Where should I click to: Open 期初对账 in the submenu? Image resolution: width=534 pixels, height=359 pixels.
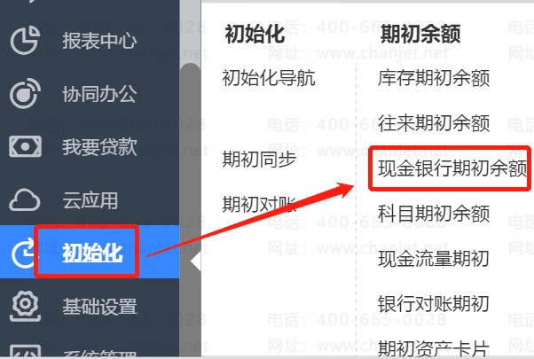(x=259, y=204)
